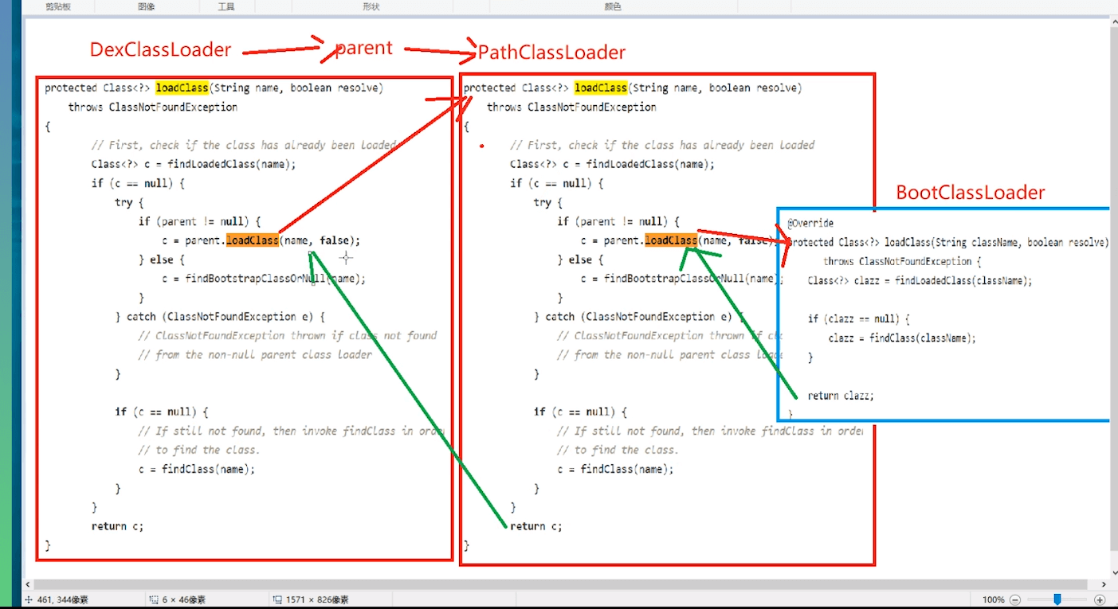Viewport: 1118px width, 609px height.
Task: Click the PathClassLoader red heading
Action: tap(551, 53)
